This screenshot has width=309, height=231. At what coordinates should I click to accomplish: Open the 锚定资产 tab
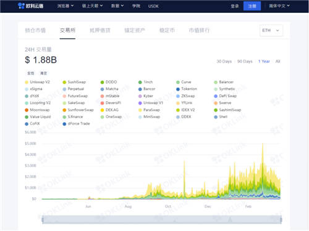135,30
